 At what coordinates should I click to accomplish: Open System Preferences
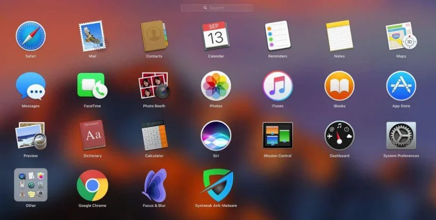401,135
